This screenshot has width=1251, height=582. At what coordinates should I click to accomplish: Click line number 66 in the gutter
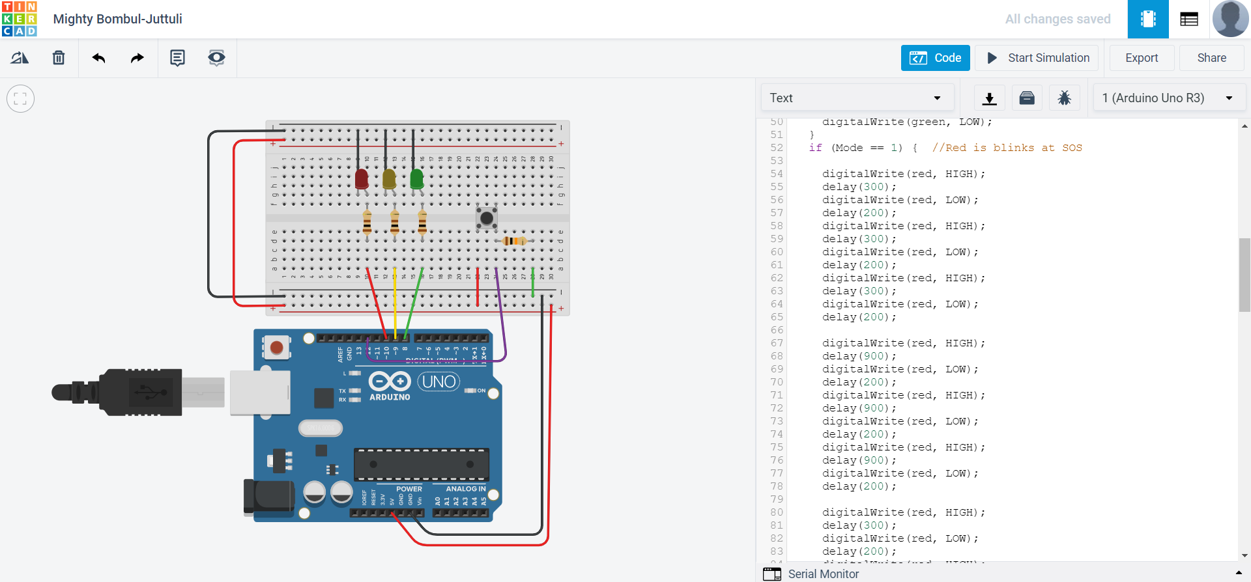point(777,330)
